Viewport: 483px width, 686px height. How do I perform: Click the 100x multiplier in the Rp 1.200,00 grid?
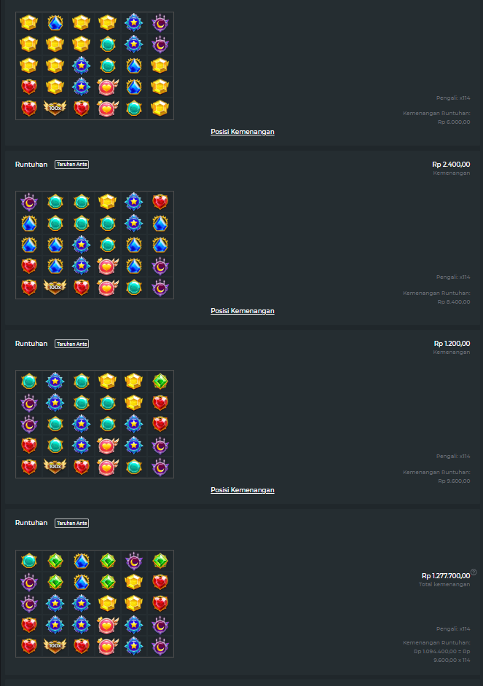click(55, 466)
